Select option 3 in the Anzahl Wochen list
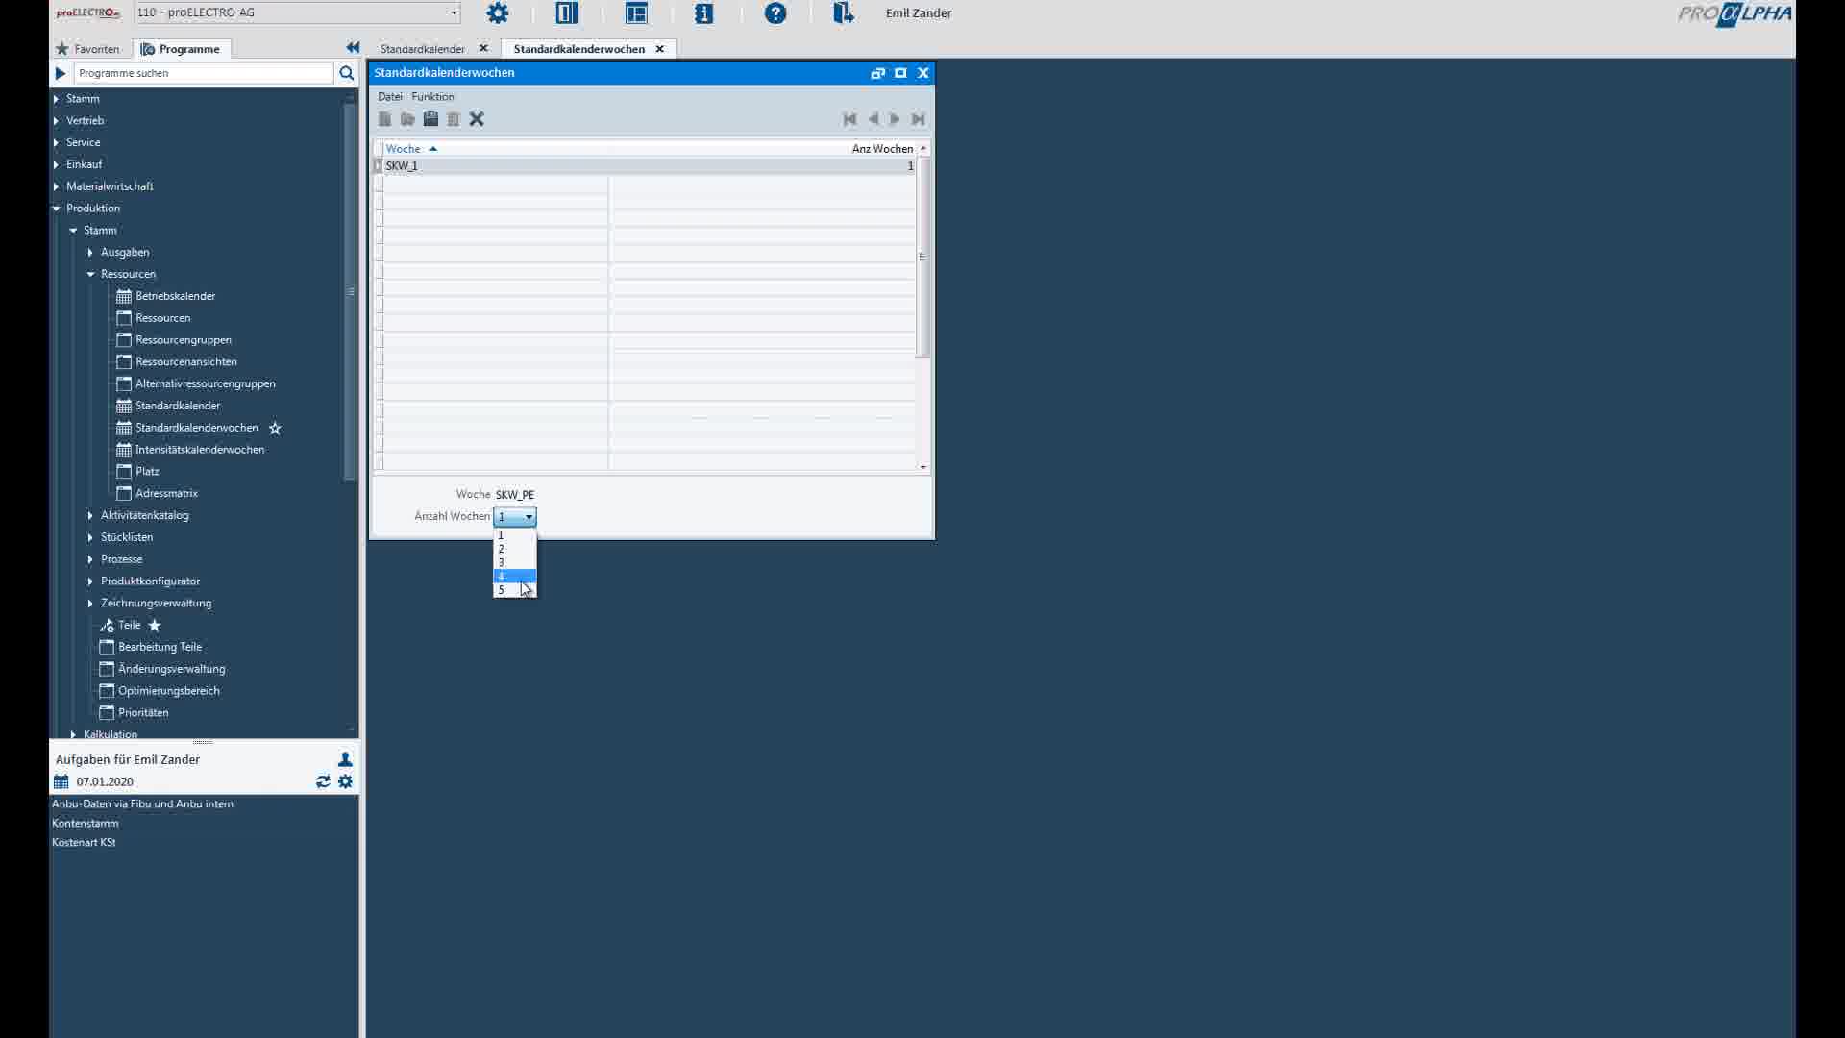 coord(515,562)
